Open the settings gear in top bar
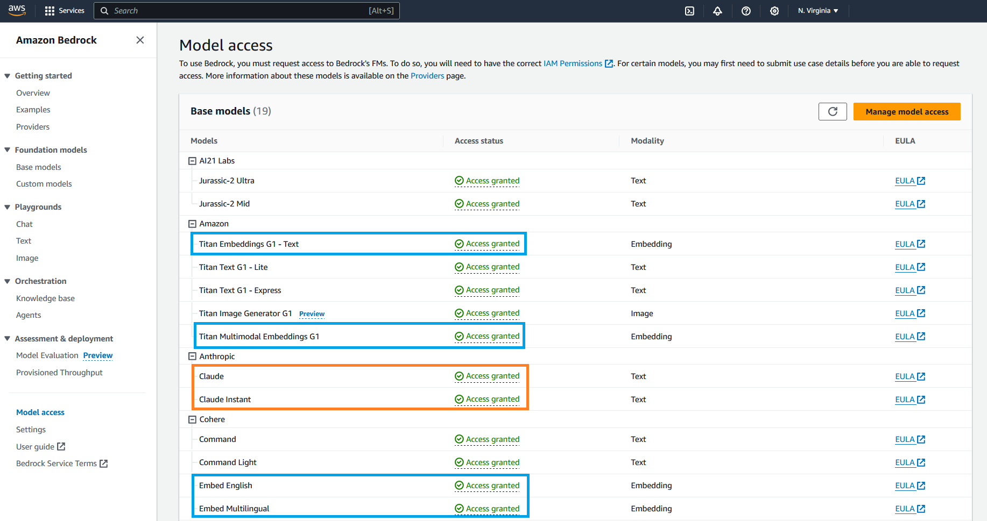This screenshot has width=987, height=521. click(774, 11)
